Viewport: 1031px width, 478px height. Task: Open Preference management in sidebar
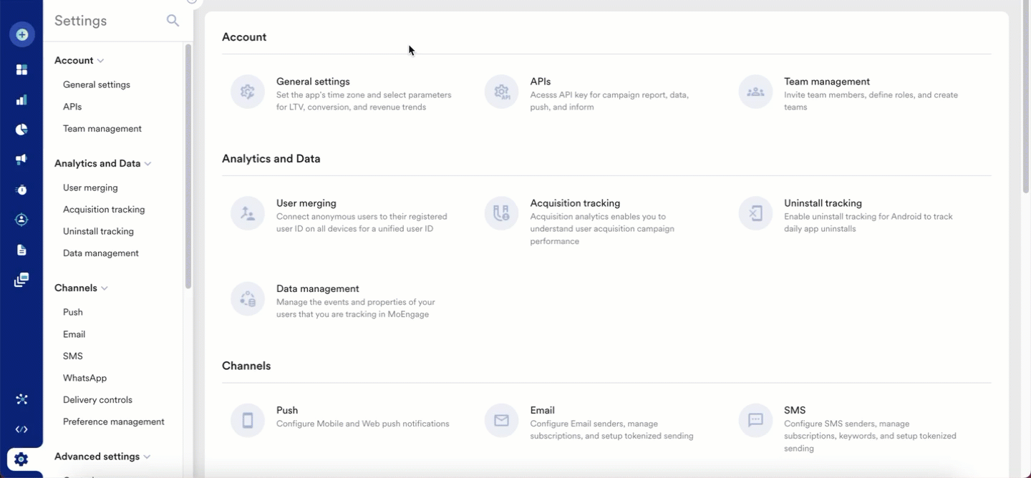point(113,421)
